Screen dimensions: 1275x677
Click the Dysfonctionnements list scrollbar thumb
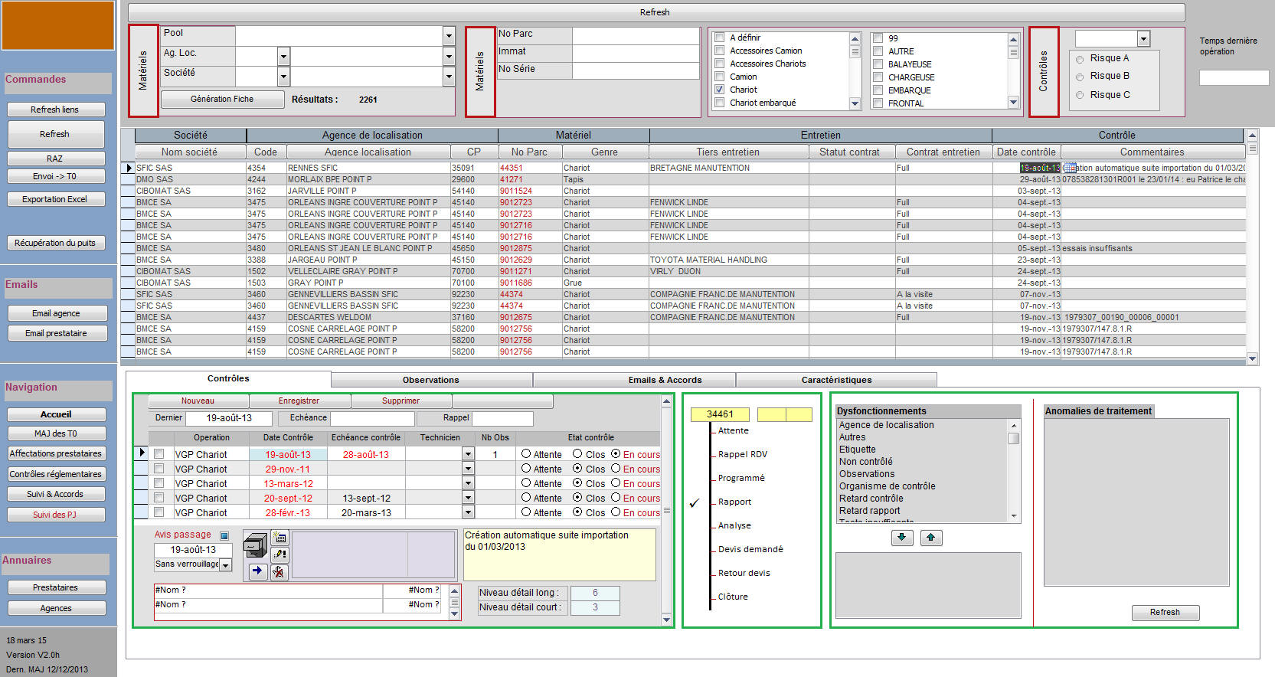pyautogui.click(x=1014, y=438)
